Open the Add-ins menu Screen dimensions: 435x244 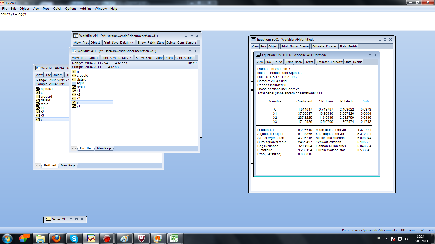pos(86,9)
